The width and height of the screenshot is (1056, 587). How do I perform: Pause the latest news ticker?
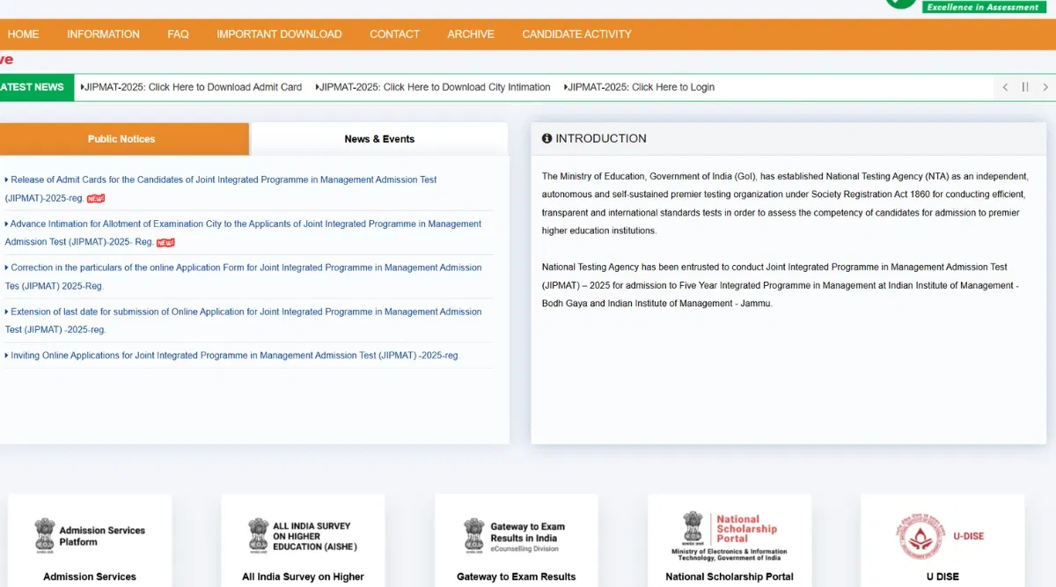(x=1025, y=87)
